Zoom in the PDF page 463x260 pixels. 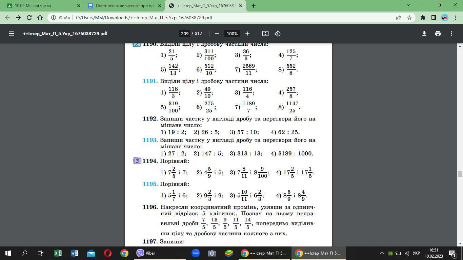[x=247, y=34]
